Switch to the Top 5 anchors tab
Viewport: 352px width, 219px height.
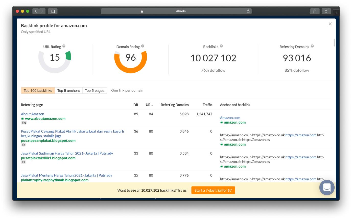(x=68, y=91)
